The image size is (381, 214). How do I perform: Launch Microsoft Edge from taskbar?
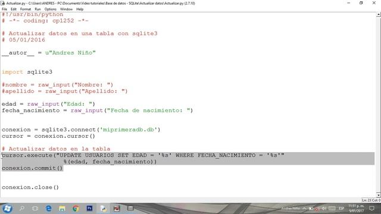(49, 208)
